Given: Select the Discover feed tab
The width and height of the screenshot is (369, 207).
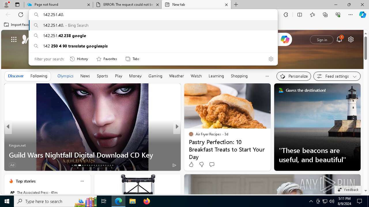Looking at the screenshot, I should coord(16,76).
